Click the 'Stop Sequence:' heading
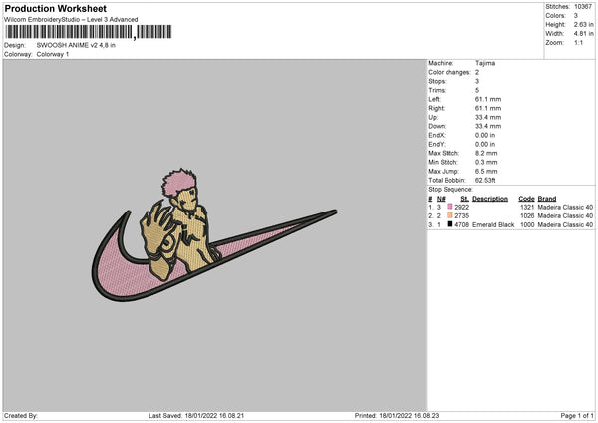 (x=450, y=190)
